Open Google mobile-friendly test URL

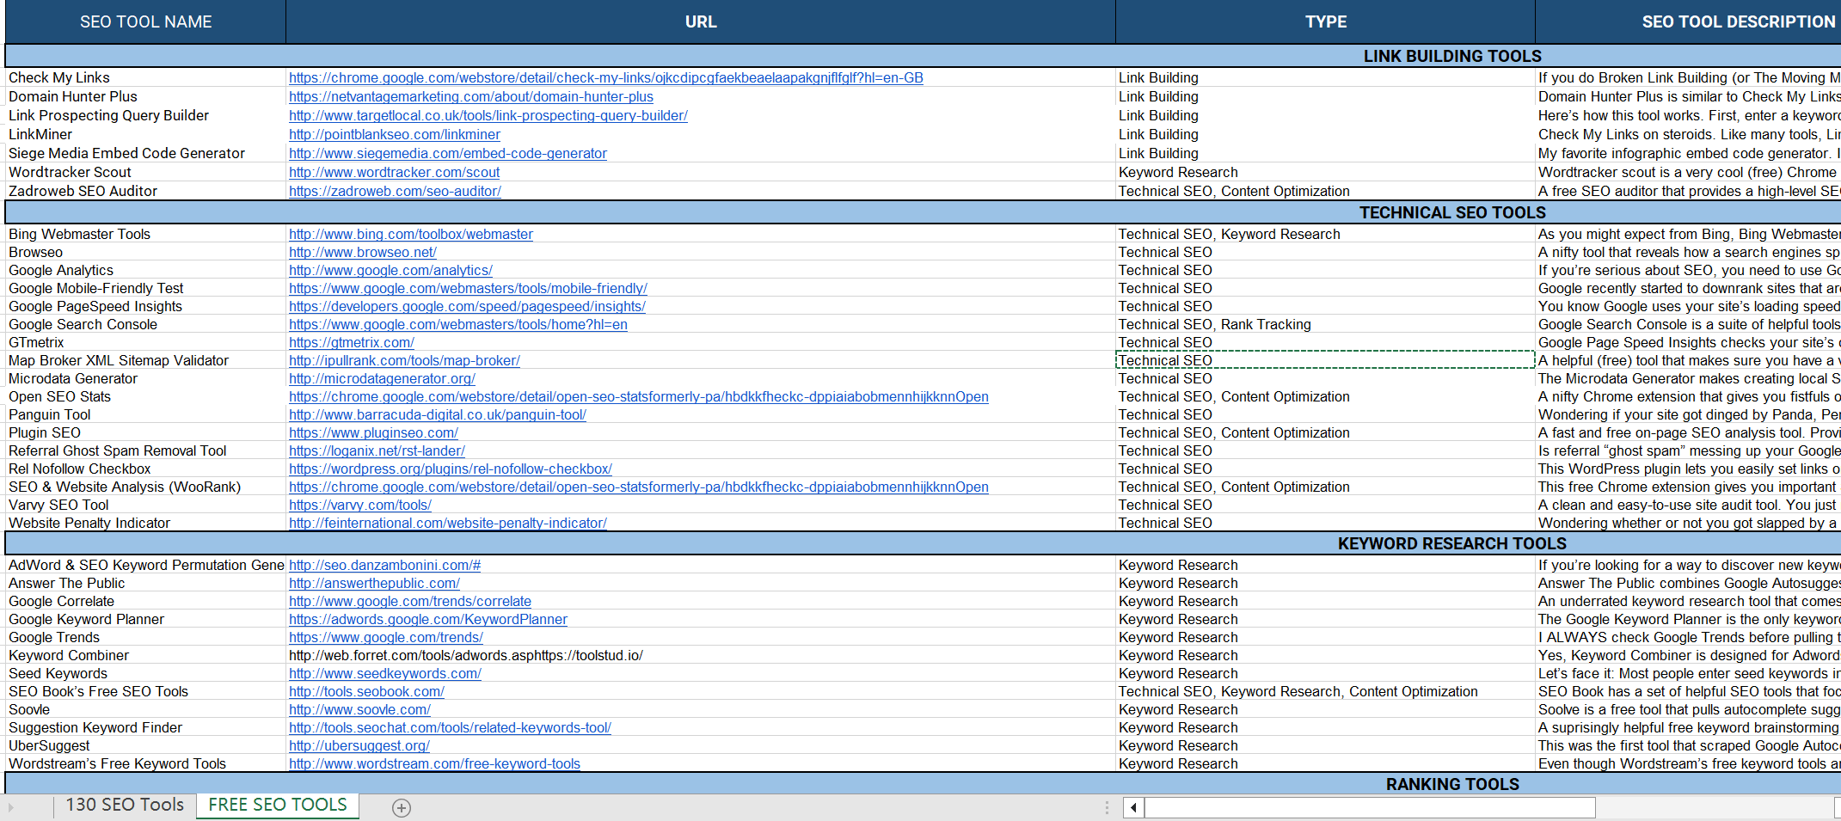click(x=468, y=288)
